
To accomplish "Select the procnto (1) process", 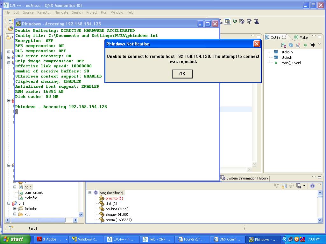I will point(114,198).
